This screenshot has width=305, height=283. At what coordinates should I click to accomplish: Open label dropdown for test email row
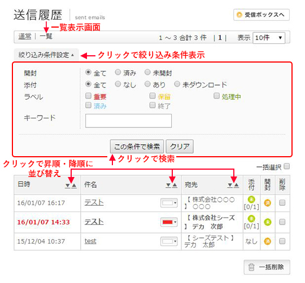click(169, 241)
